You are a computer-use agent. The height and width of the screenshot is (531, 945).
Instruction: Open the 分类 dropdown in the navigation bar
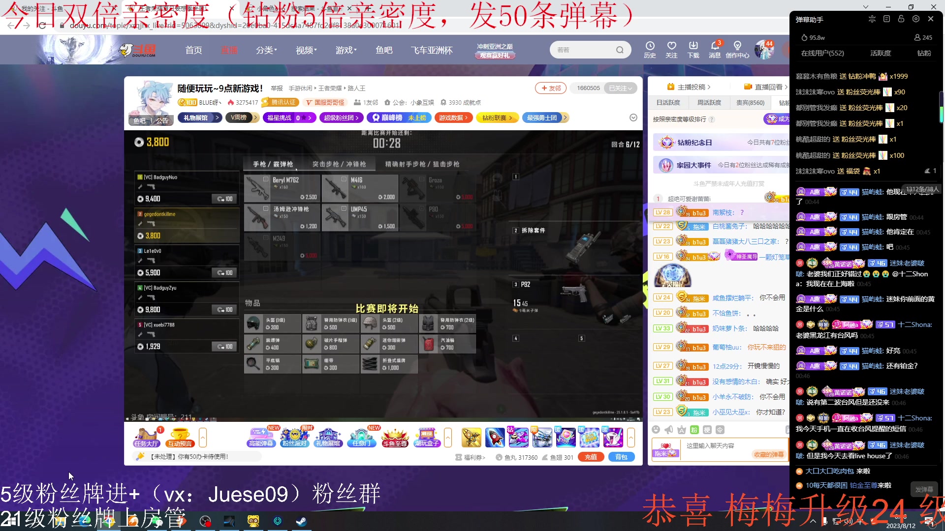[x=266, y=50]
